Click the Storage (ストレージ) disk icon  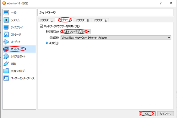click(6, 35)
